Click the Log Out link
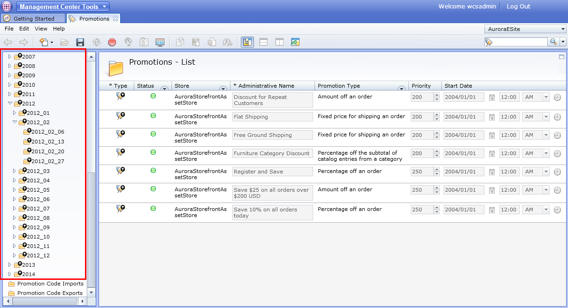 [x=518, y=7]
